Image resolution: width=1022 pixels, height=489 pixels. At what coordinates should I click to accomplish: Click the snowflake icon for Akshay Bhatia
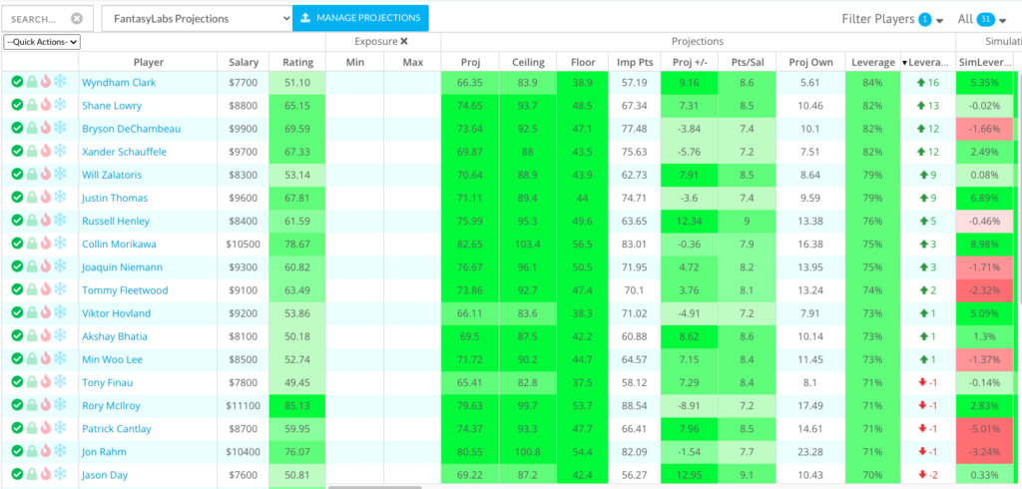pyautogui.click(x=60, y=336)
